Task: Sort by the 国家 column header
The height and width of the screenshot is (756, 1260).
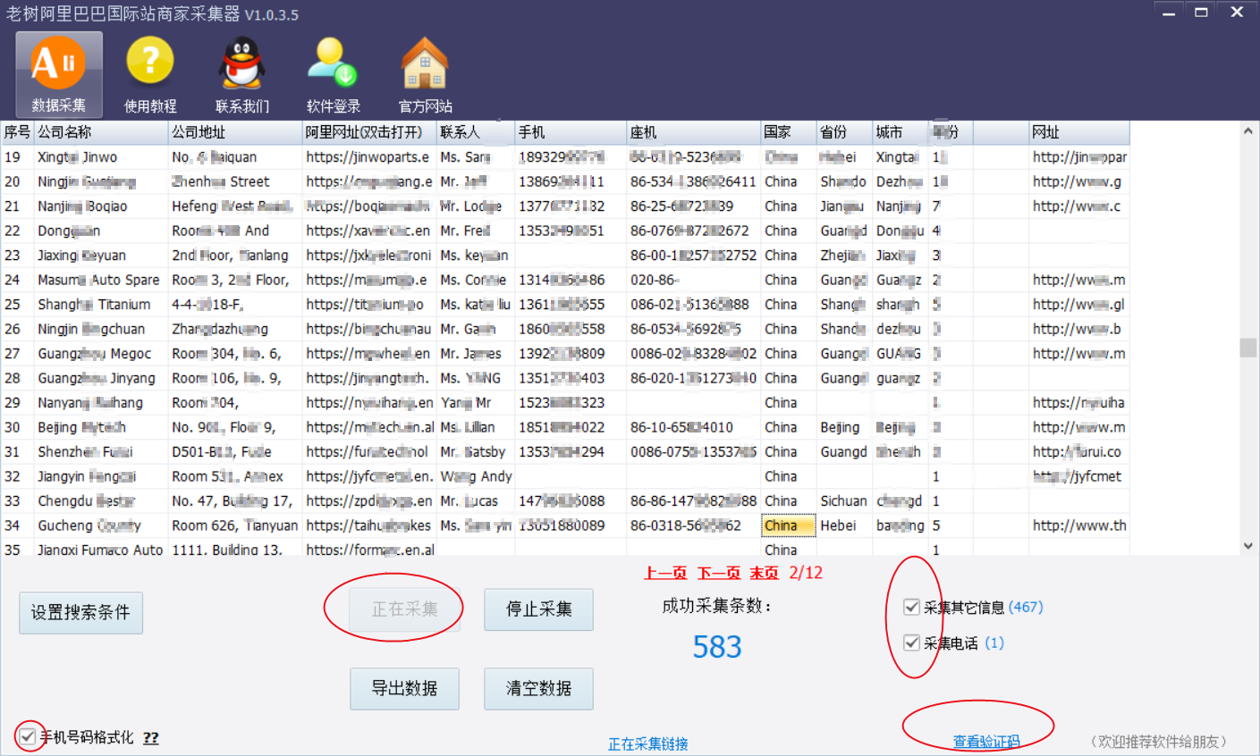Action: coord(789,132)
